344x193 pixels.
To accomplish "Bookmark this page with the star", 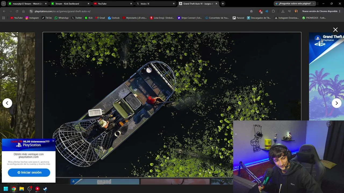I will click(x=251, y=11).
